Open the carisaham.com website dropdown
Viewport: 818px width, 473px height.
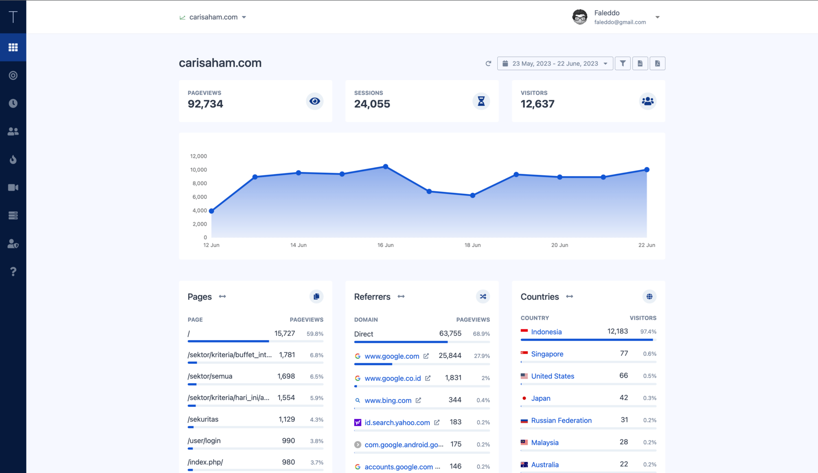click(x=213, y=17)
